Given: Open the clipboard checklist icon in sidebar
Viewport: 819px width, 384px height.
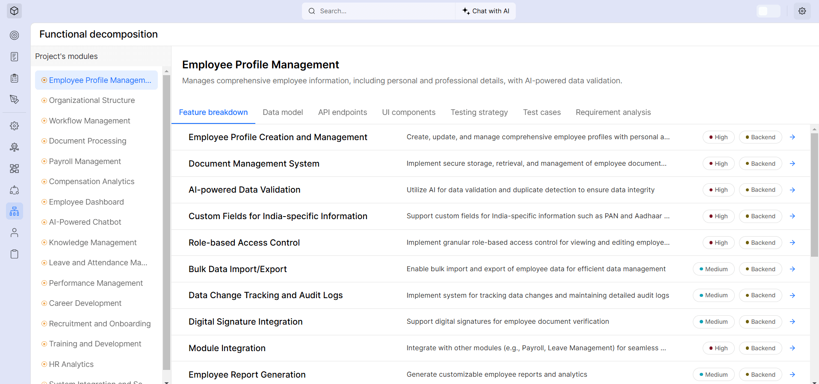Looking at the screenshot, I should (14, 78).
